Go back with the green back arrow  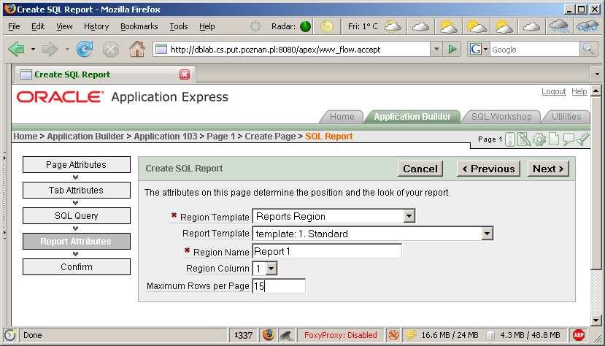coord(16,50)
